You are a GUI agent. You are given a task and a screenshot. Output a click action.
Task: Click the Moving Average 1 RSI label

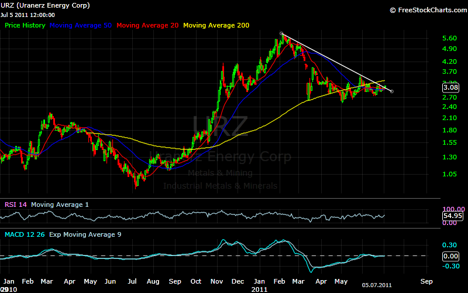click(59, 205)
